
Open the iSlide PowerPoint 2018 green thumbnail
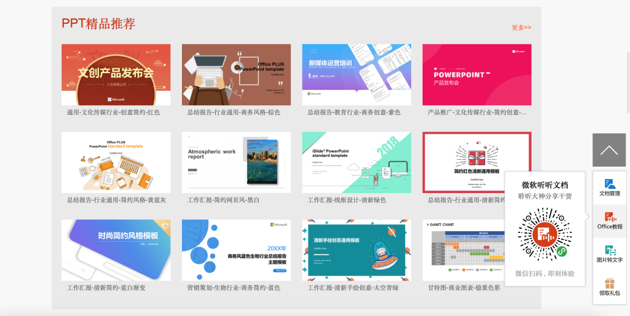[x=356, y=162]
